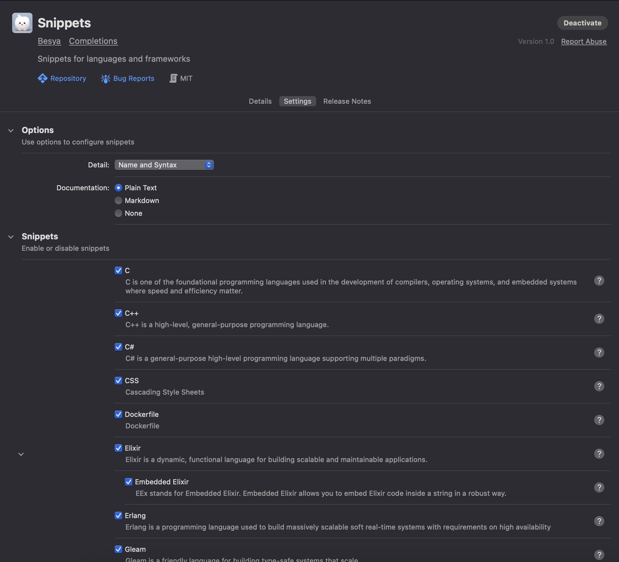Click the MIT license document icon
This screenshot has height=562, width=619.
pos(173,78)
